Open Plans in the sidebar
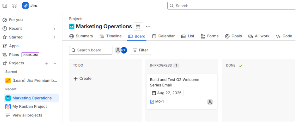 tap(14, 55)
